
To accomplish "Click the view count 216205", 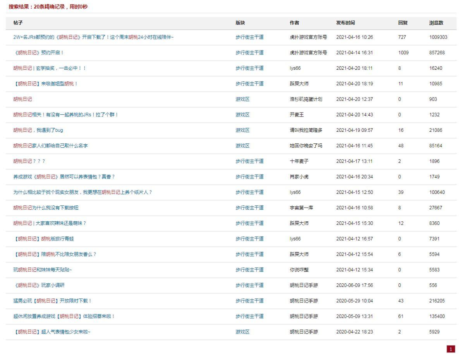I will 437,301.
